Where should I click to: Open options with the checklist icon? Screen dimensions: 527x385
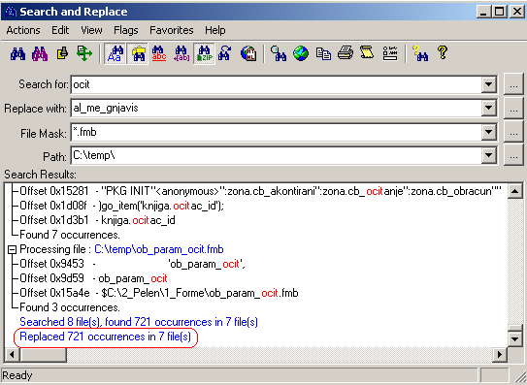(390, 53)
